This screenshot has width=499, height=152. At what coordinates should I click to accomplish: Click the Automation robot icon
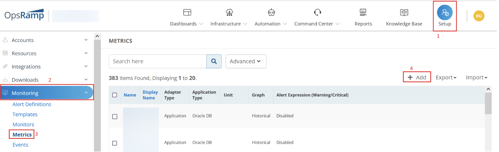271,13
